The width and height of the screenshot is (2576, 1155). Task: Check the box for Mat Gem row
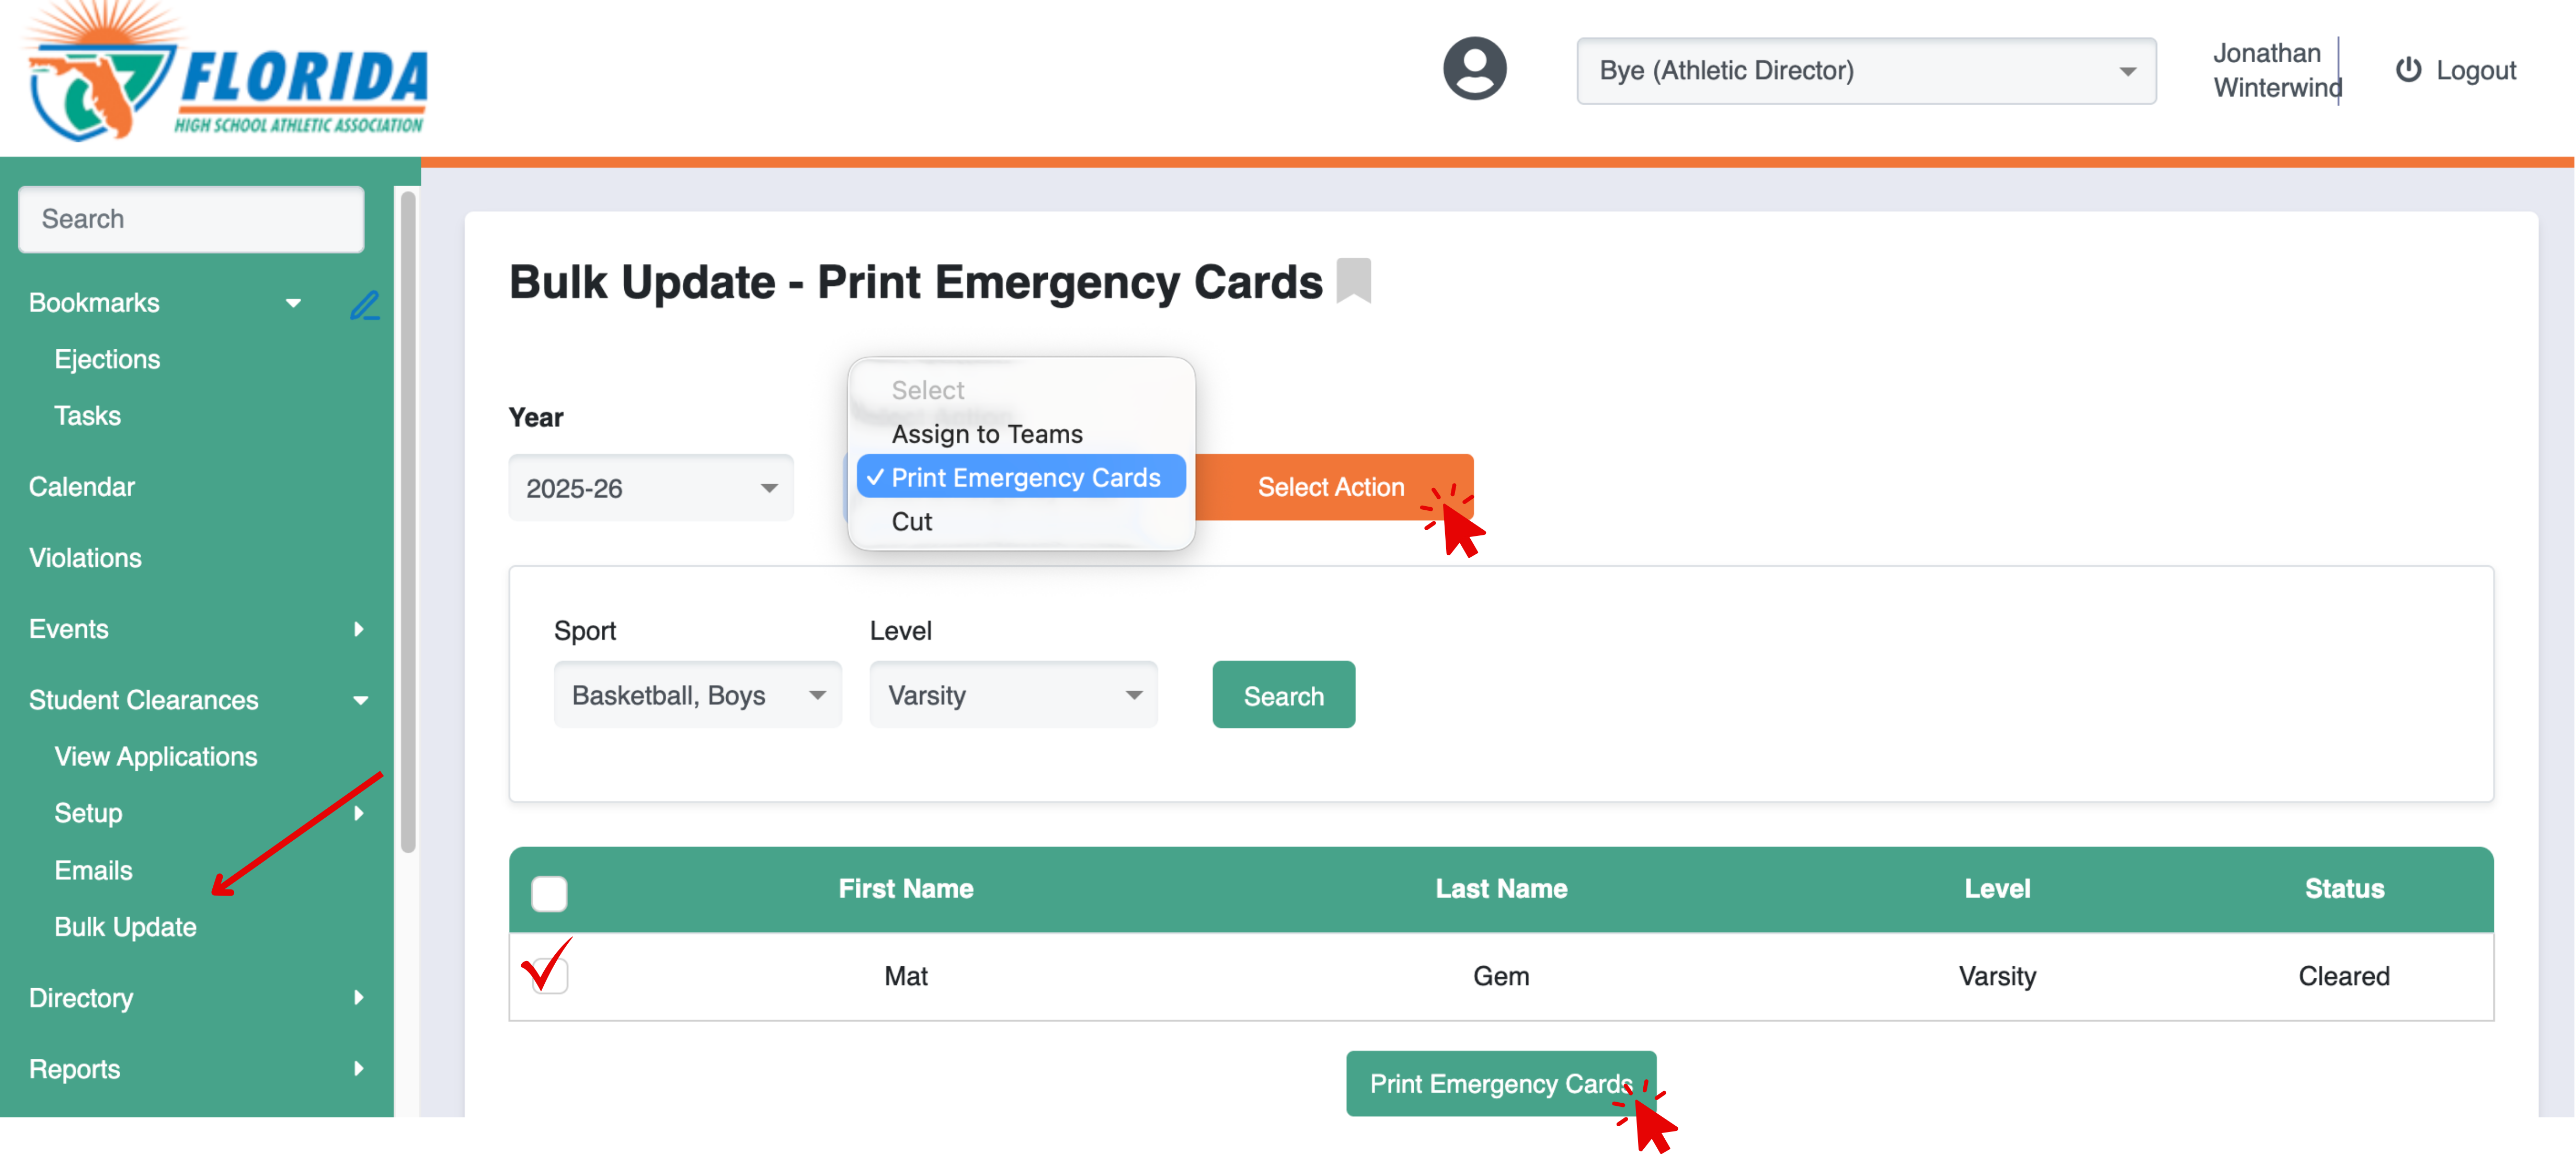(x=550, y=975)
